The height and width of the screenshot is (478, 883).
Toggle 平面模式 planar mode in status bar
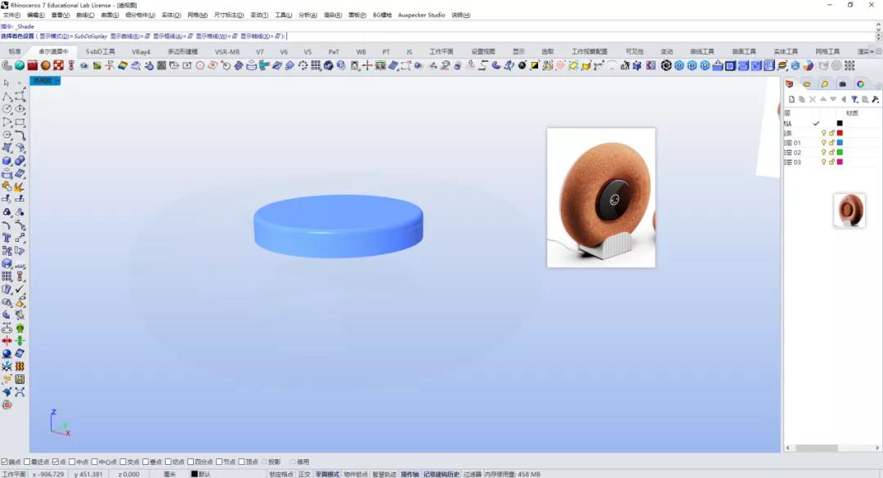tap(327, 474)
